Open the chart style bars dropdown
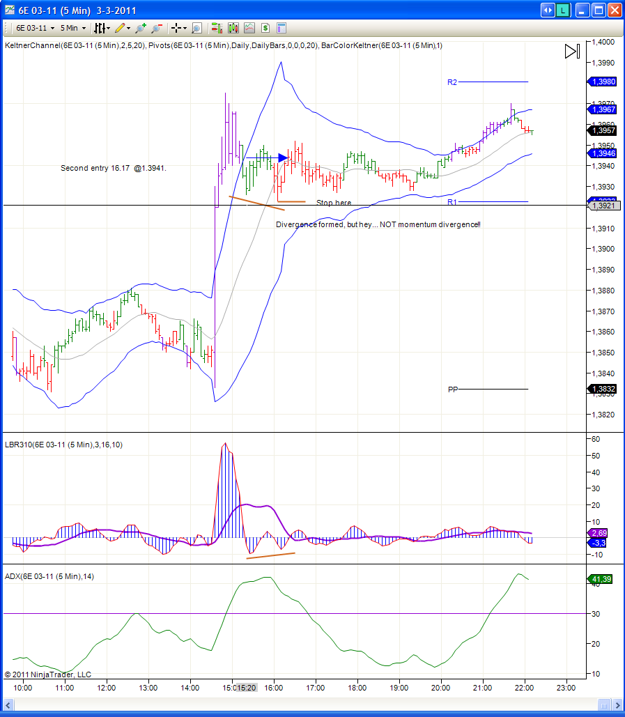The height and width of the screenshot is (717, 625). (x=102, y=28)
